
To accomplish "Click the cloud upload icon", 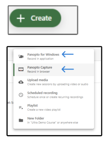I will [21, 82].
